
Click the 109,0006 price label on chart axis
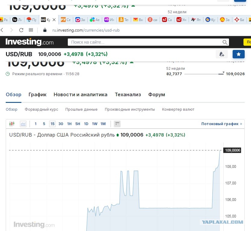point(232,150)
